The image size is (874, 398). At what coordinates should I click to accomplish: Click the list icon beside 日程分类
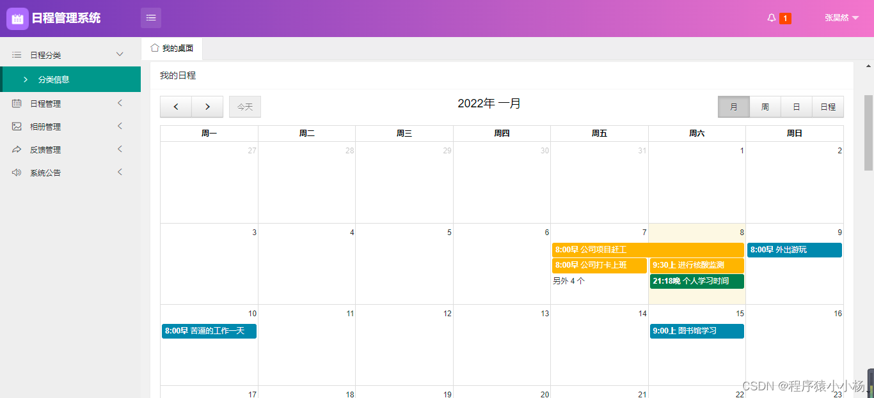(x=17, y=55)
